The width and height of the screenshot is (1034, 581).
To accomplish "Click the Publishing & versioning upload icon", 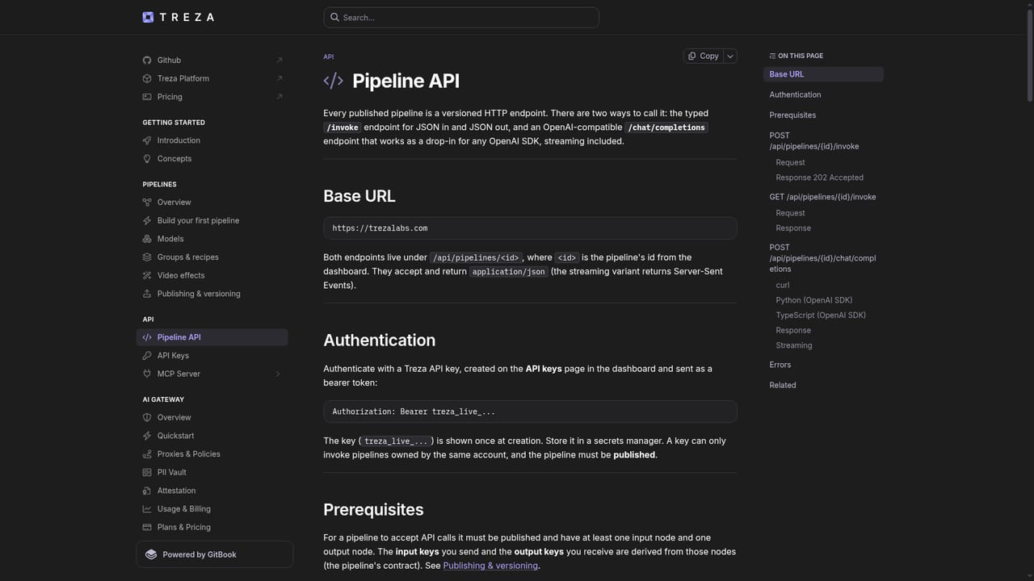I will [147, 294].
